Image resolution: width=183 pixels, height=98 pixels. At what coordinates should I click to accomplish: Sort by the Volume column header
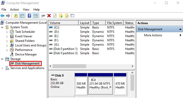click(63, 23)
